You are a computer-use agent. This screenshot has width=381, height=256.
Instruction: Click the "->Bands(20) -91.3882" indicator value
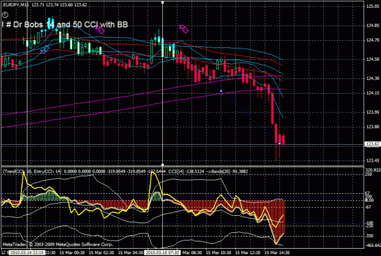[227, 171]
